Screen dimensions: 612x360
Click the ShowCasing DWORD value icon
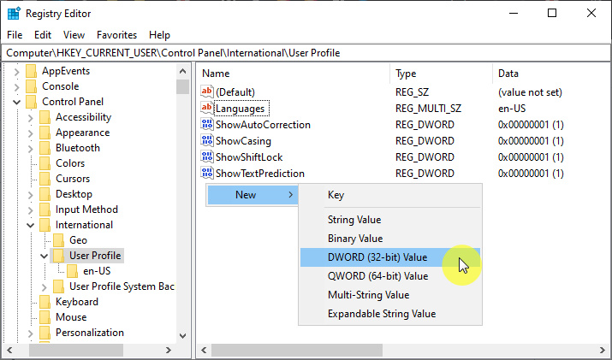coord(206,141)
